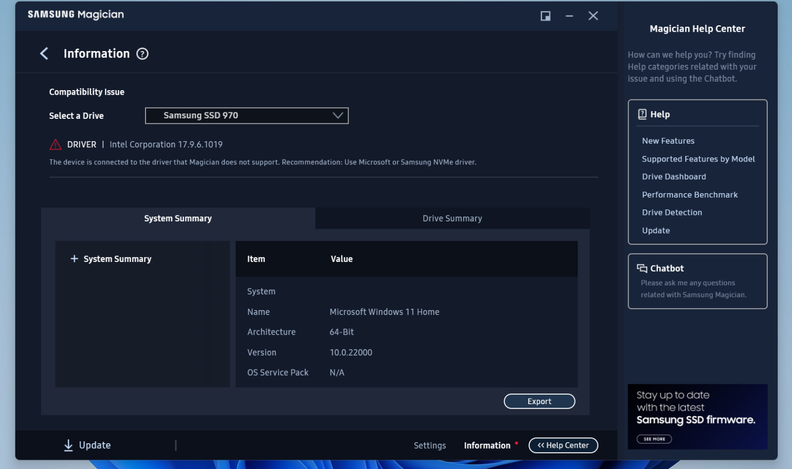Click the 64-Bit architecture value
This screenshot has height=469, width=792.
[342, 332]
